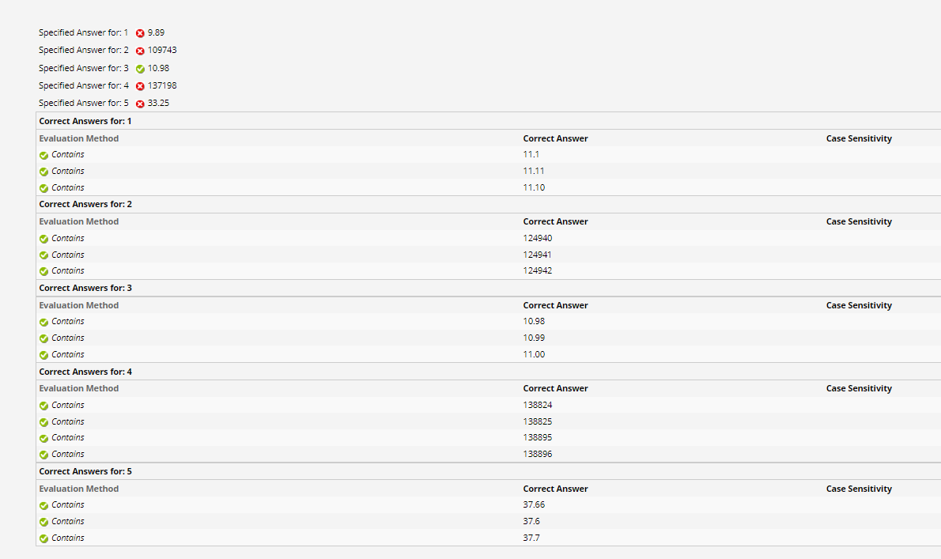Click green check icon in the 138895 row

click(x=43, y=439)
